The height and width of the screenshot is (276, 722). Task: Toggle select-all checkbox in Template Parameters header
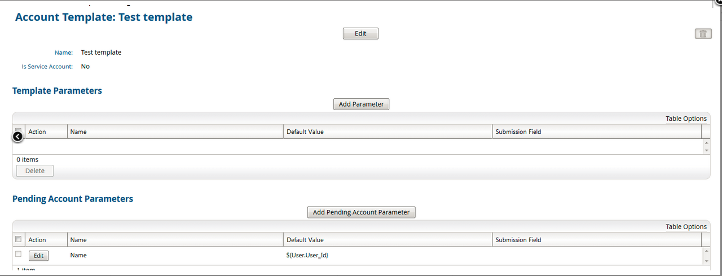19,129
